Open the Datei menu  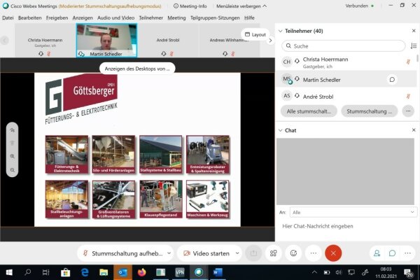pyautogui.click(x=8, y=18)
